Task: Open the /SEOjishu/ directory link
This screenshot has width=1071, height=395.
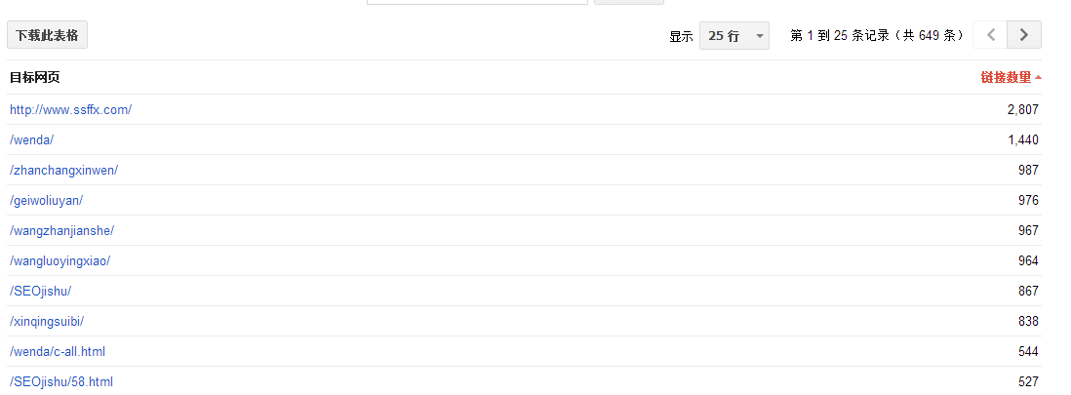Action: click(x=40, y=291)
